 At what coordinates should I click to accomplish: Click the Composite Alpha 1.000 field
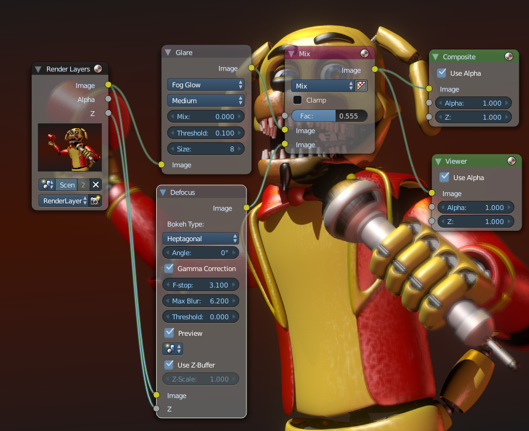tap(473, 103)
